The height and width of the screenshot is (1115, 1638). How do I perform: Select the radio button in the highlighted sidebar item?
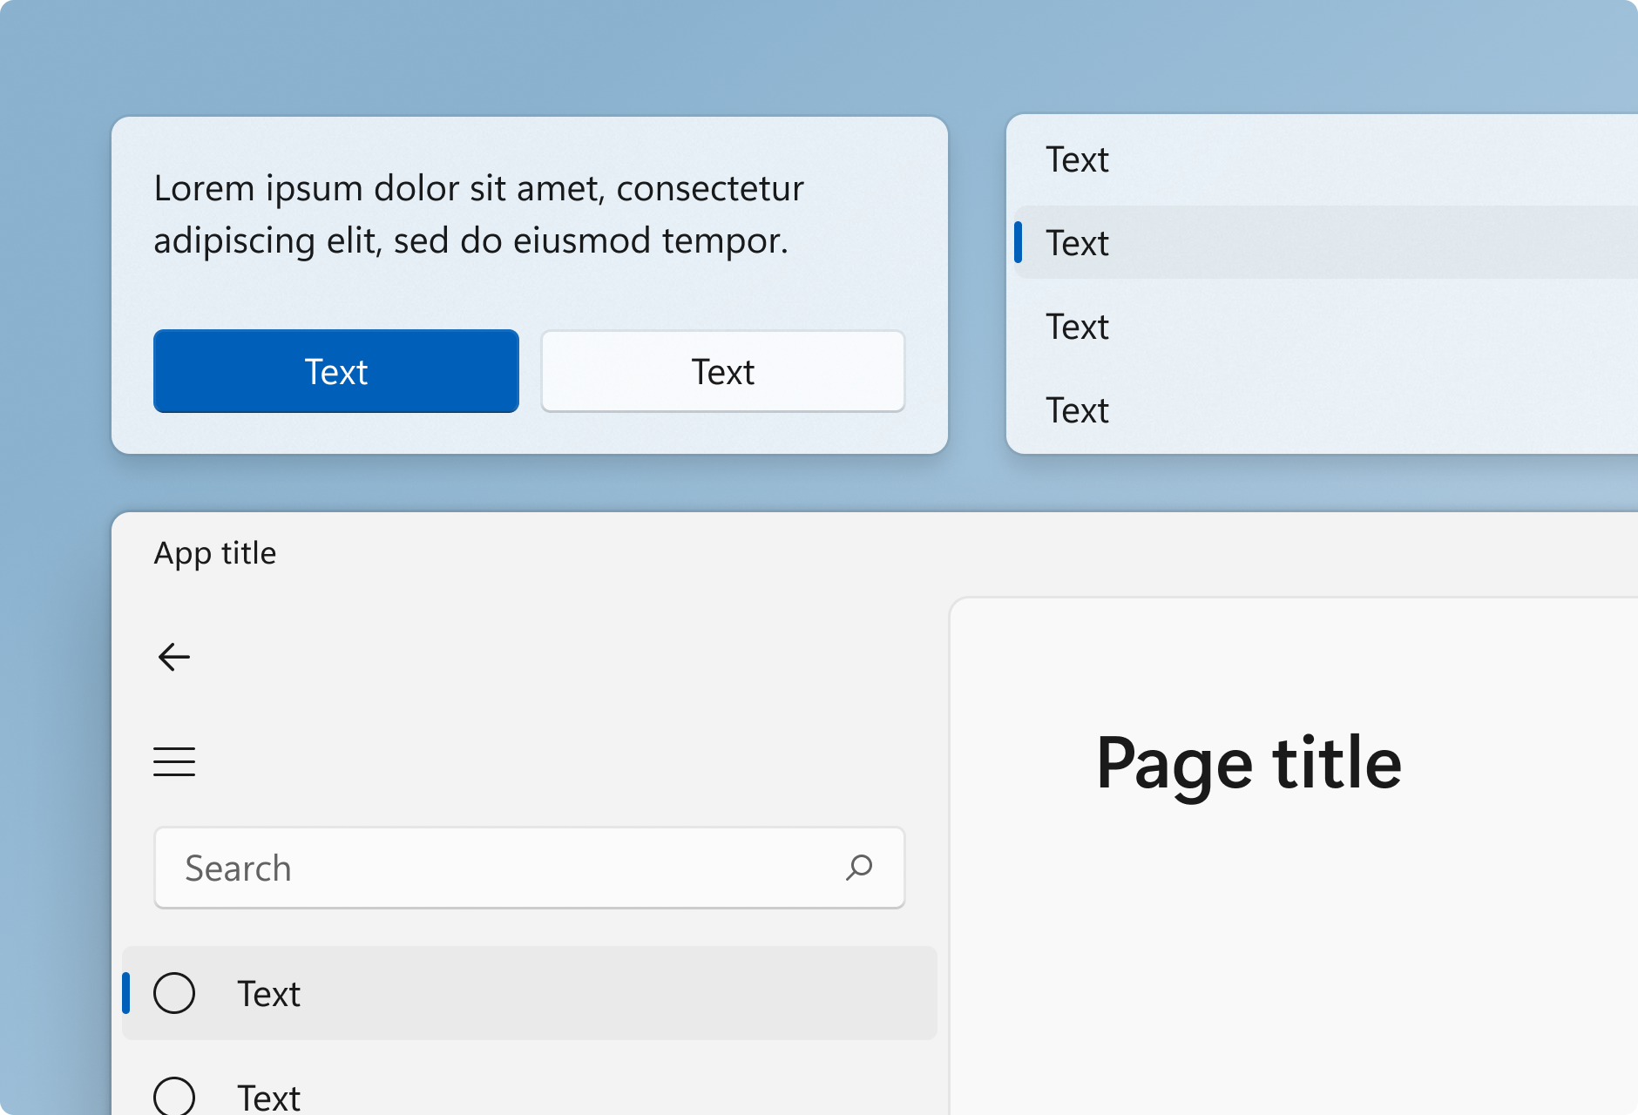click(x=174, y=993)
